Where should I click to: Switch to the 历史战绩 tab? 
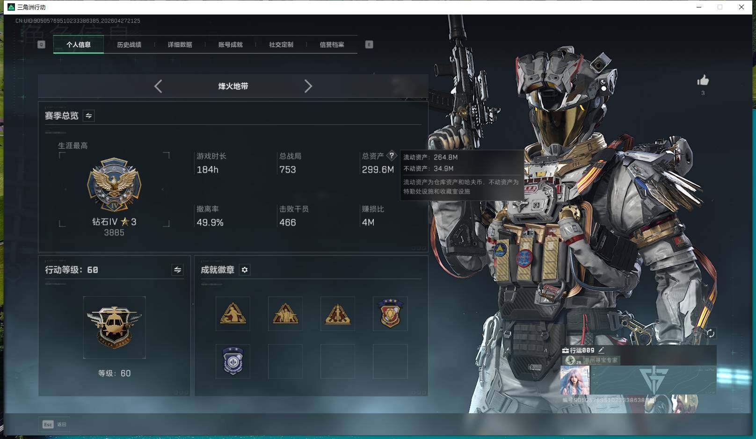click(130, 44)
